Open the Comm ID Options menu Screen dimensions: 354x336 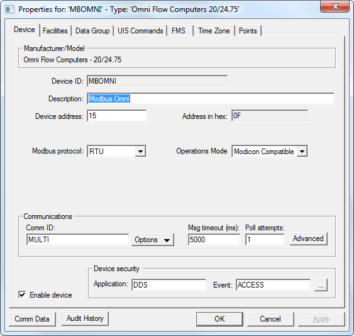click(153, 240)
